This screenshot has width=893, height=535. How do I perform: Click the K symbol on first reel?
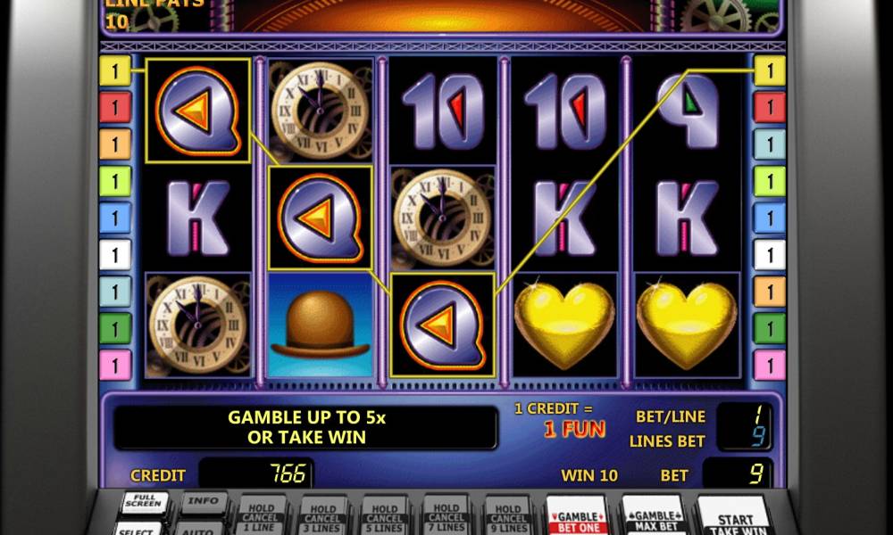pos(197,218)
